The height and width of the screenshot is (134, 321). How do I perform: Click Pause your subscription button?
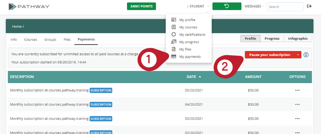[x=270, y=55]
